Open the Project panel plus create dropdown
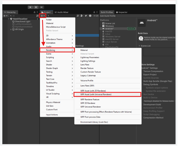The height and width of the screenshot is (146, 178). [x=43, y=16]
